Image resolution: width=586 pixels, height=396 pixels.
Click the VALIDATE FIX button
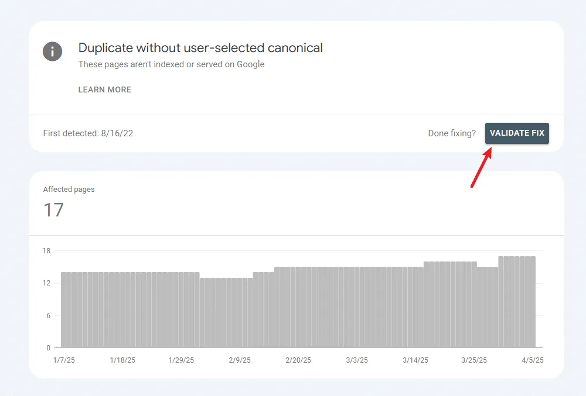[517, 133]
